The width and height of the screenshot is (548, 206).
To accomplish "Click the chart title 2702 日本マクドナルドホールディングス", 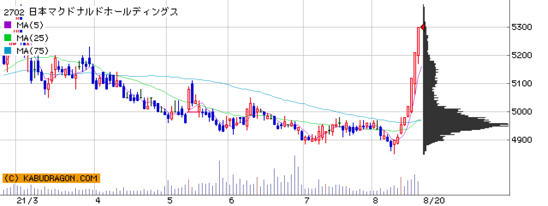I will coord(91,12).
